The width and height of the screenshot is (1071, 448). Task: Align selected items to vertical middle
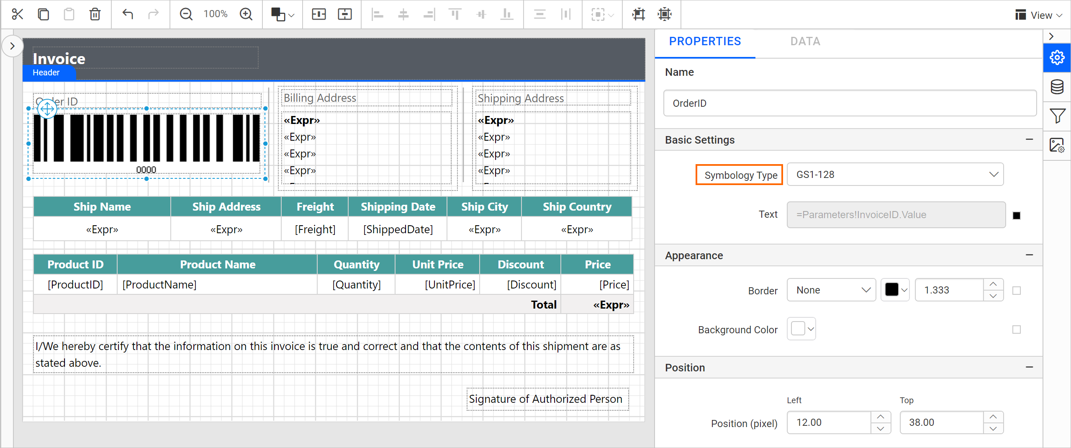tap(481, 14)
